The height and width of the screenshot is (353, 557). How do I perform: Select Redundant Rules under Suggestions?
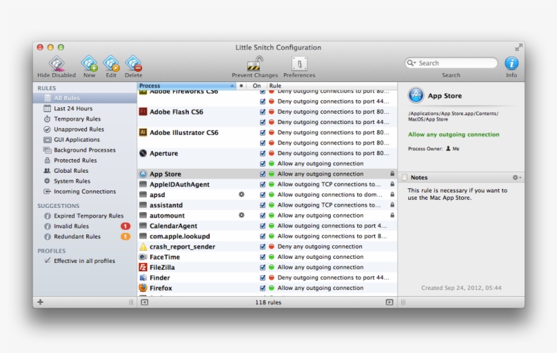point(77,236)
